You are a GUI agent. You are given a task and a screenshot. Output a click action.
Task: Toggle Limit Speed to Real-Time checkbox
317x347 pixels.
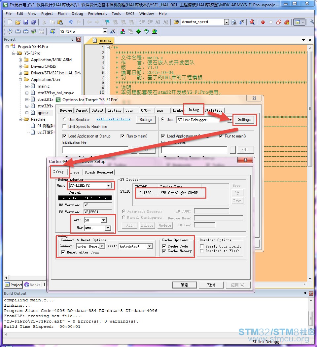[64, 126]
